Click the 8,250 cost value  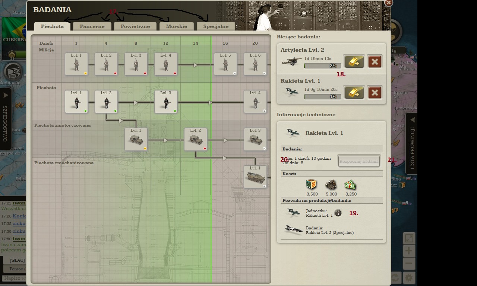351,194
